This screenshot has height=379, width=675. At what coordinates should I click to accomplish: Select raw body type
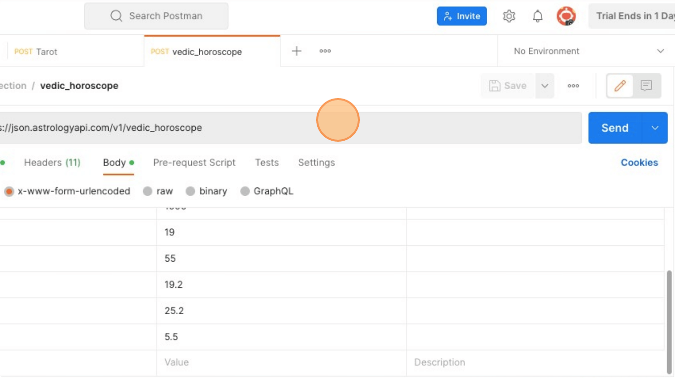[x=148, y=191]
